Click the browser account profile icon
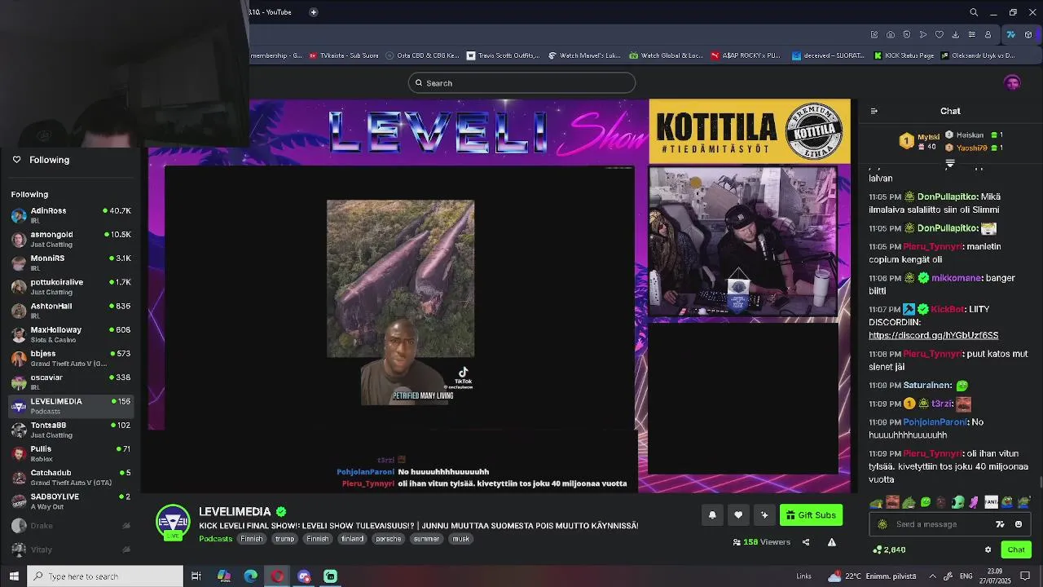 [988, 34]
